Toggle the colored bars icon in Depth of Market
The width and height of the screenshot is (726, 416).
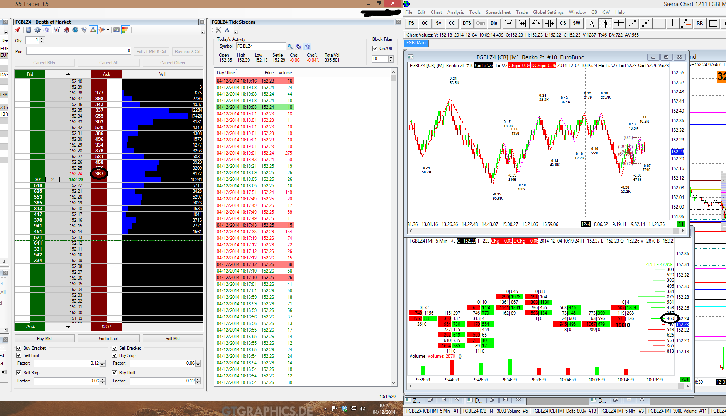pyautogui.click(x=125, y=30)
